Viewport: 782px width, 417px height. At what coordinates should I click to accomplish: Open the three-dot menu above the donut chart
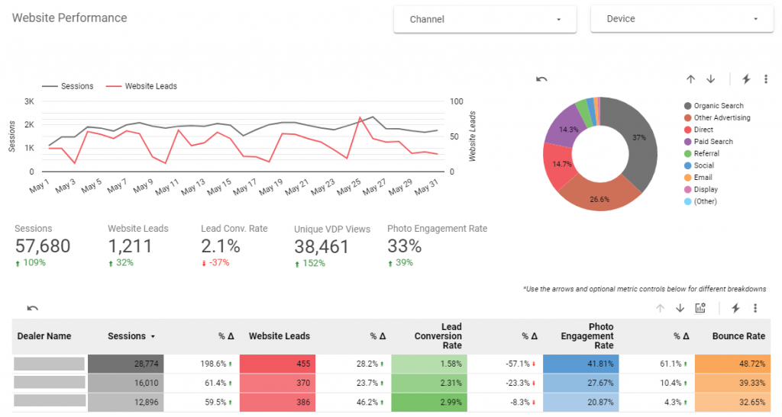coord(766,79)
